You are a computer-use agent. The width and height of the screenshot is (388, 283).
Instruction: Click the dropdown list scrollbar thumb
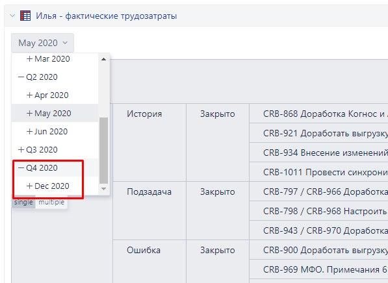103,151
